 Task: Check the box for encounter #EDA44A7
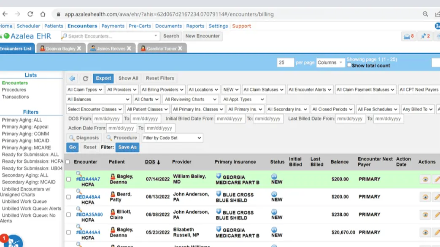coord(69,180)
